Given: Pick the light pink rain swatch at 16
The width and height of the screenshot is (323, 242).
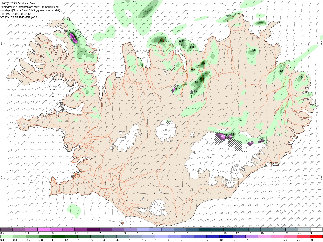Looking at the screenshot, I should pyautogui.click(x=264, y=237).
